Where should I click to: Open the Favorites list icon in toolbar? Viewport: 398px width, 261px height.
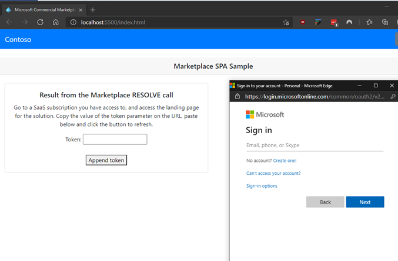coord(369,22)
